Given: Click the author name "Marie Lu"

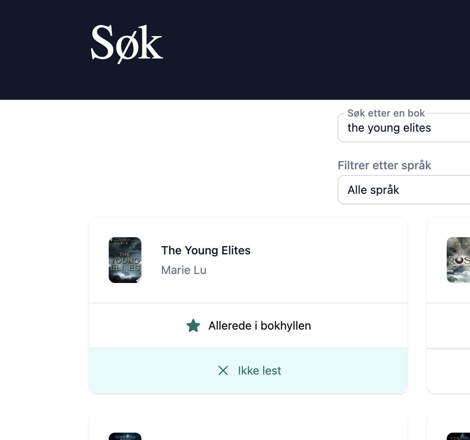Looking at the screenshot, I should [184, 270].
